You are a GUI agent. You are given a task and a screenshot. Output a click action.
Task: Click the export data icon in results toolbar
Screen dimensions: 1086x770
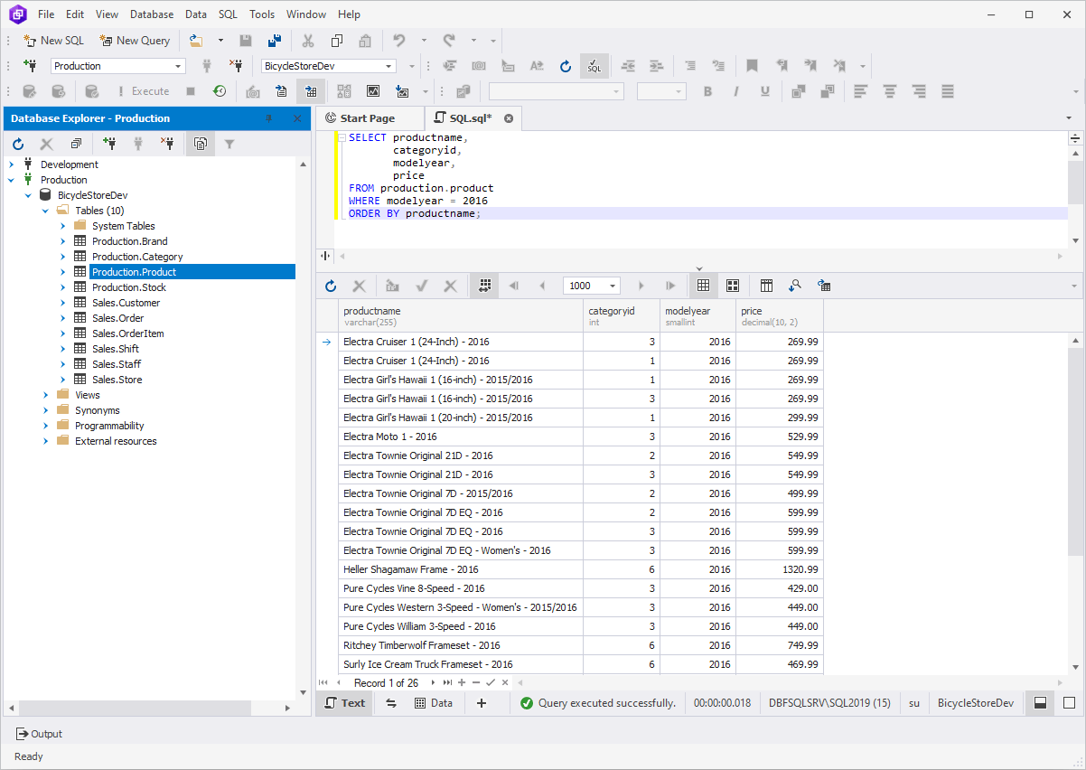824,286
